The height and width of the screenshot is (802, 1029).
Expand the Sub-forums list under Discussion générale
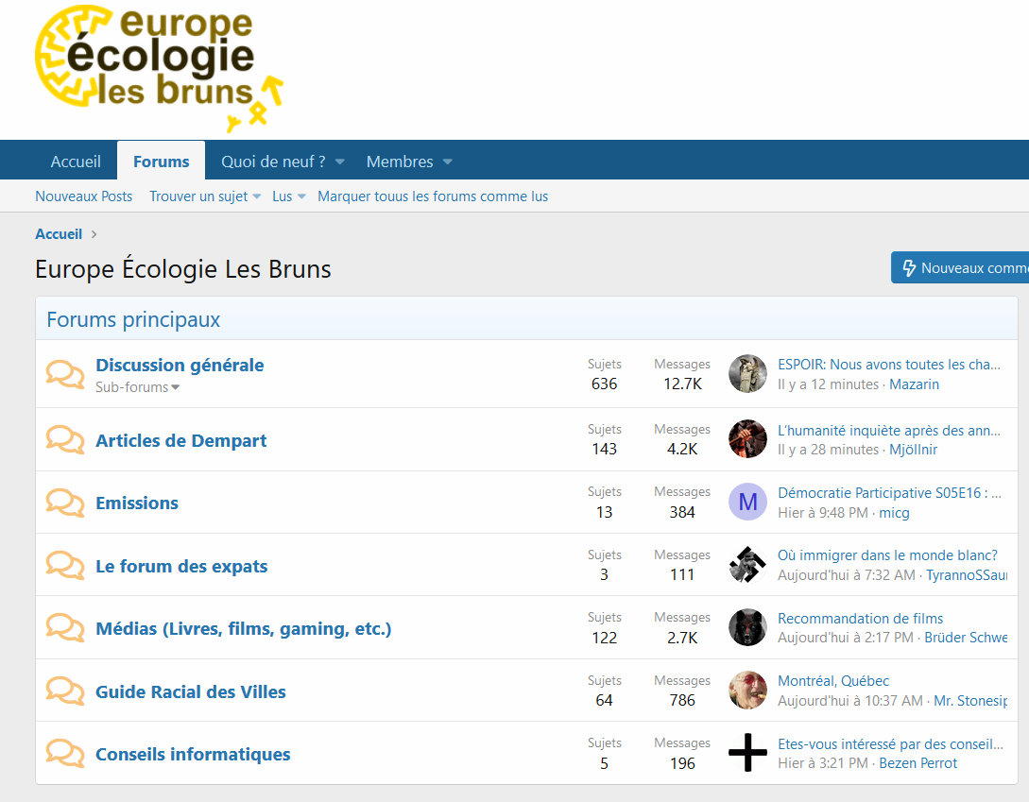[x=138, y=387]
